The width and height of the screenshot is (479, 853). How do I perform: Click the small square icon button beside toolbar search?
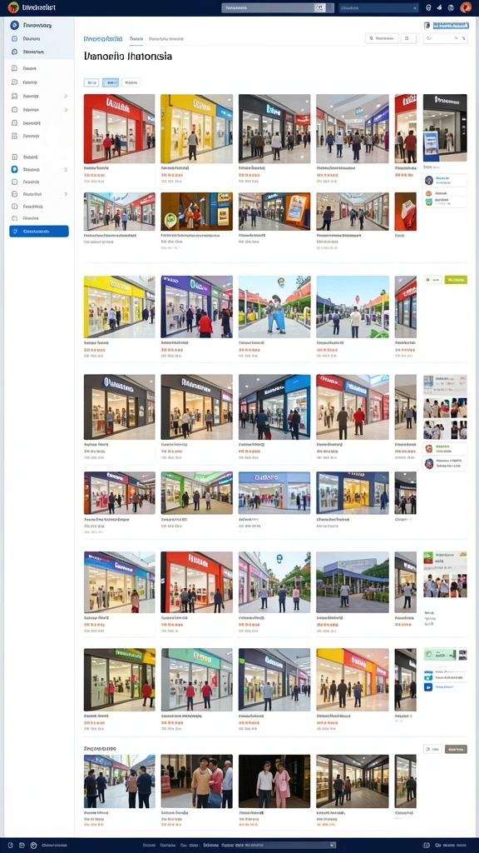click(409, 38)
